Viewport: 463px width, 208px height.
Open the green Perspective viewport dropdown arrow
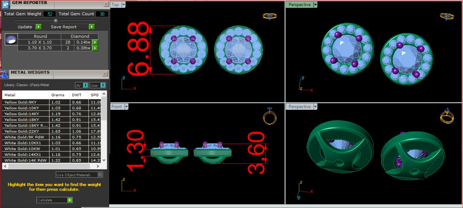click(315, 5)
